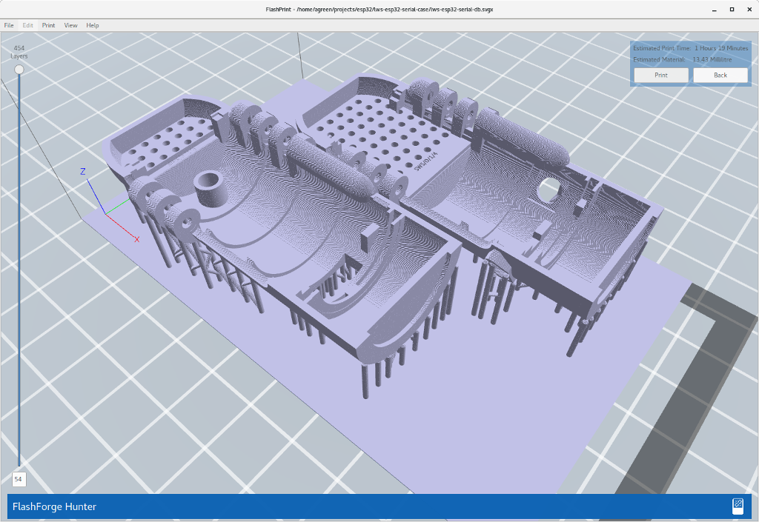Minimize the FlashPrint window

coord(714,10)
